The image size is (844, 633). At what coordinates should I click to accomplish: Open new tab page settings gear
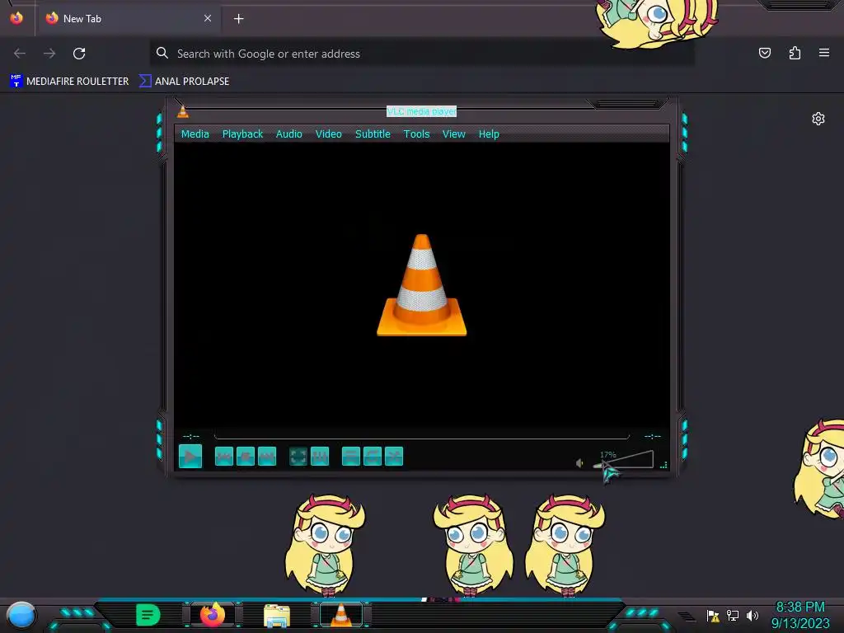coord(818,119)
